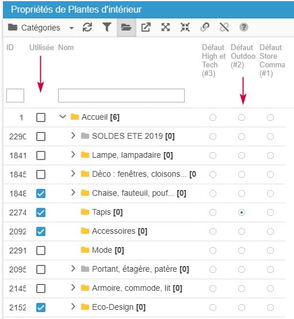Image resolution: width=294 pixels, height=319 pixels.
Task: Toggle the open-folder view icon
Action: tap(126, 27)
